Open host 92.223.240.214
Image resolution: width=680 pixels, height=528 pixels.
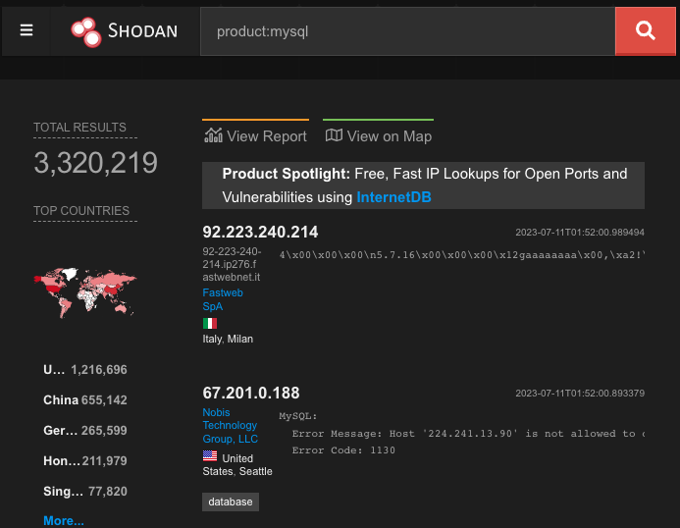click(260, 232)
